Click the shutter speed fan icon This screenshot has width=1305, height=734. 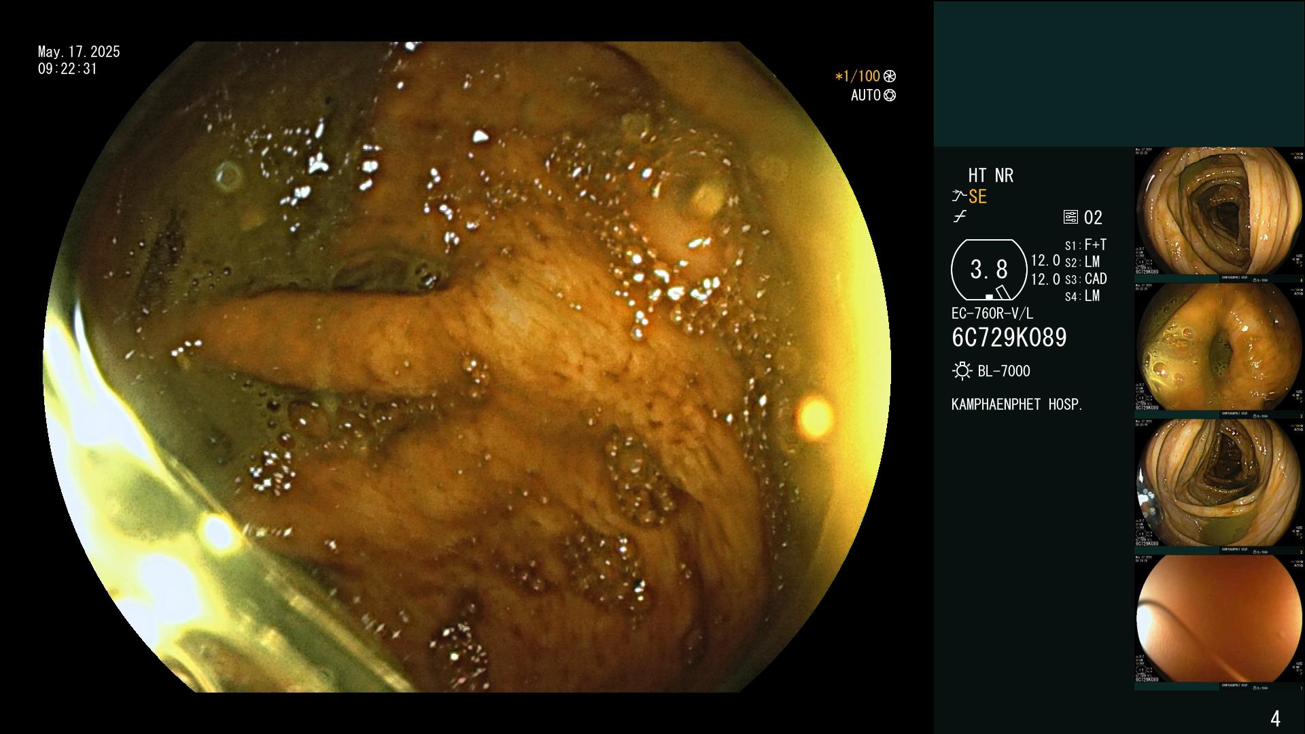[x=890, y=76]
